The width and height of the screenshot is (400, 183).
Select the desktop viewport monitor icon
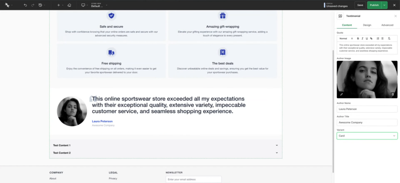83,5
